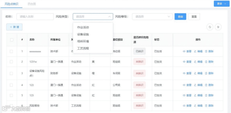
Task: Delete row 4 with 公司级 level
Action: 209,85
